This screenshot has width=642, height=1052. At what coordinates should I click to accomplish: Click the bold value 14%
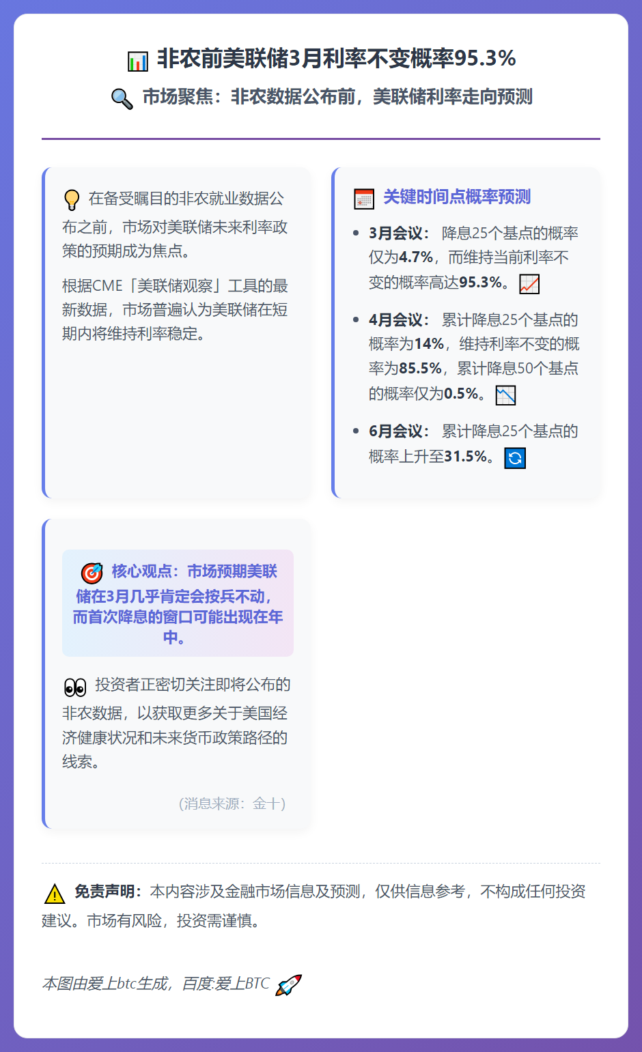[x=429, y=344]
